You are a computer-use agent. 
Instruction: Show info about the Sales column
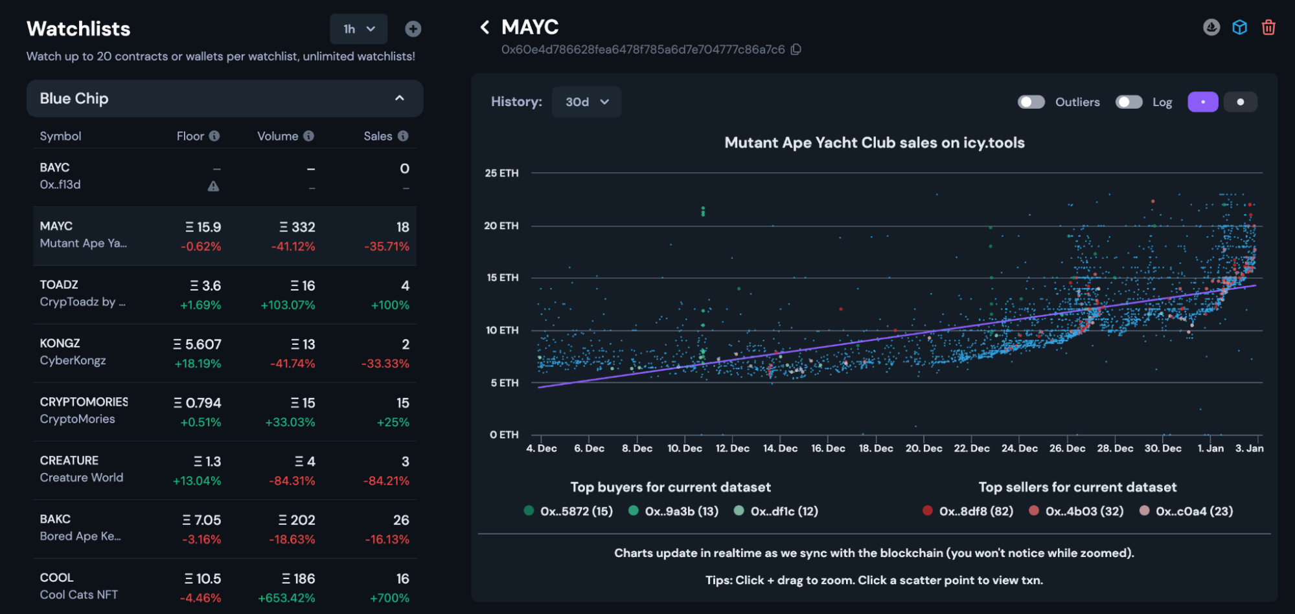point(403,136)
